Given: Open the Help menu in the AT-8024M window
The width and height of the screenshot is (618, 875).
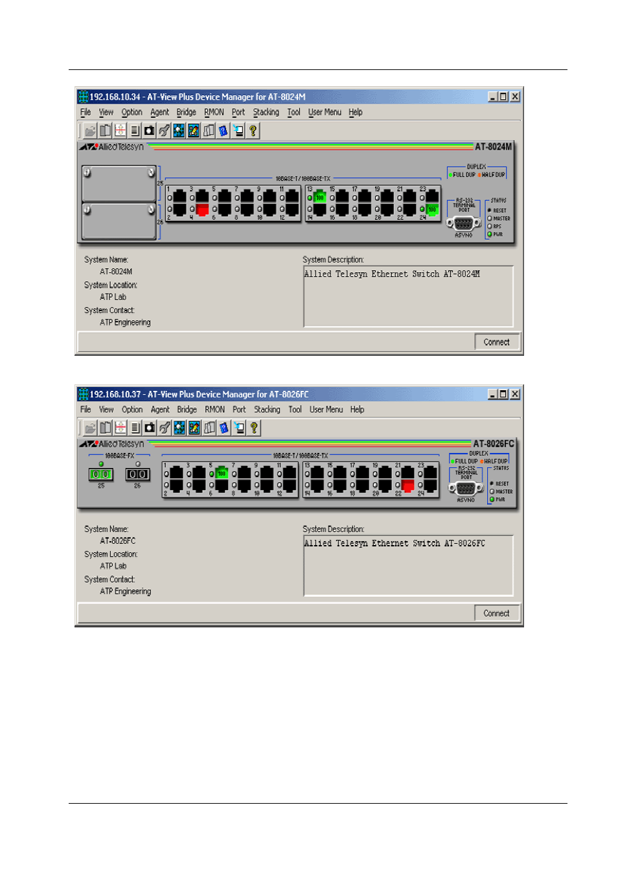Looking at the screenshot, I should tap(356, 112).
